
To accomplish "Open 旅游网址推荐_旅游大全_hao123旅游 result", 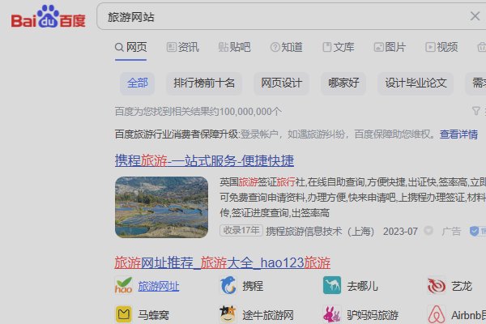I will point(222,263).
